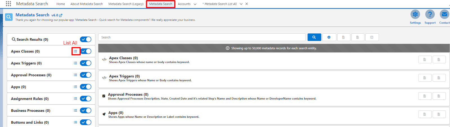Close the Metadata Search List All tab
This screenshot has width=450, height=127.
pos(247,4)
